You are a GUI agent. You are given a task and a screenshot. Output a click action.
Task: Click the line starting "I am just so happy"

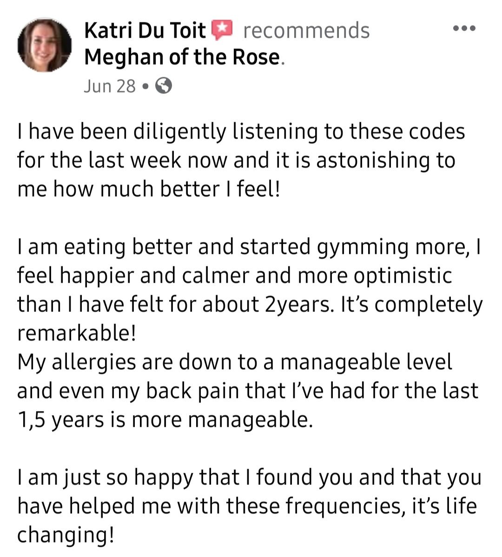coord(249,478)
